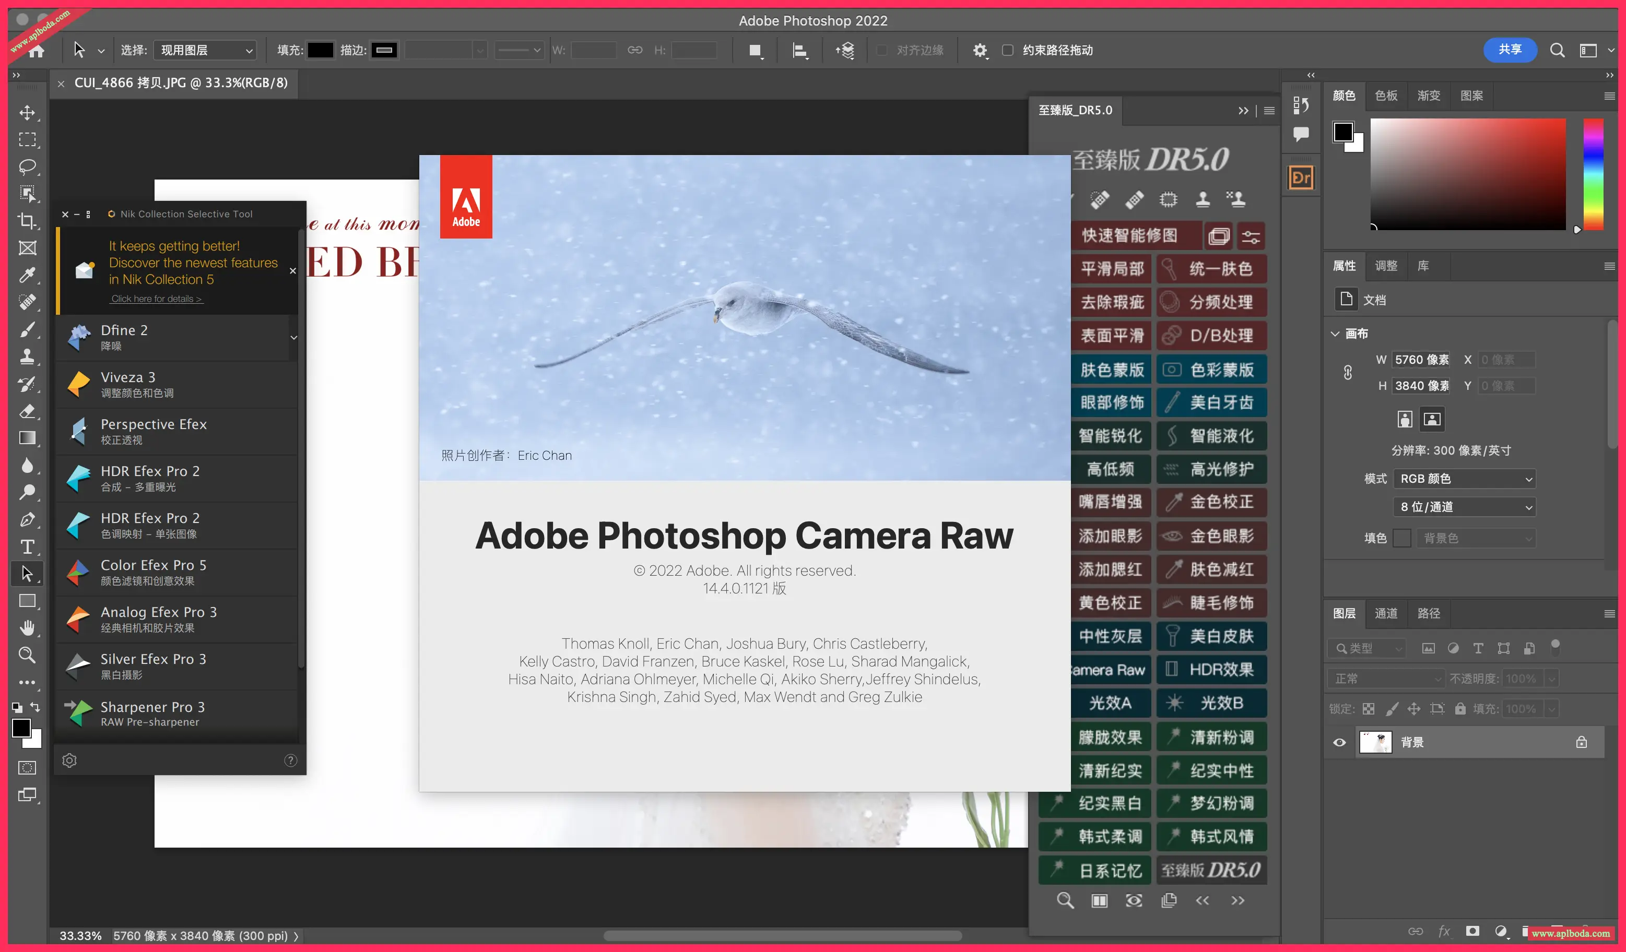Select the Brush tool
This screenshot has width=1626, height=952.
tap(27, 329)
